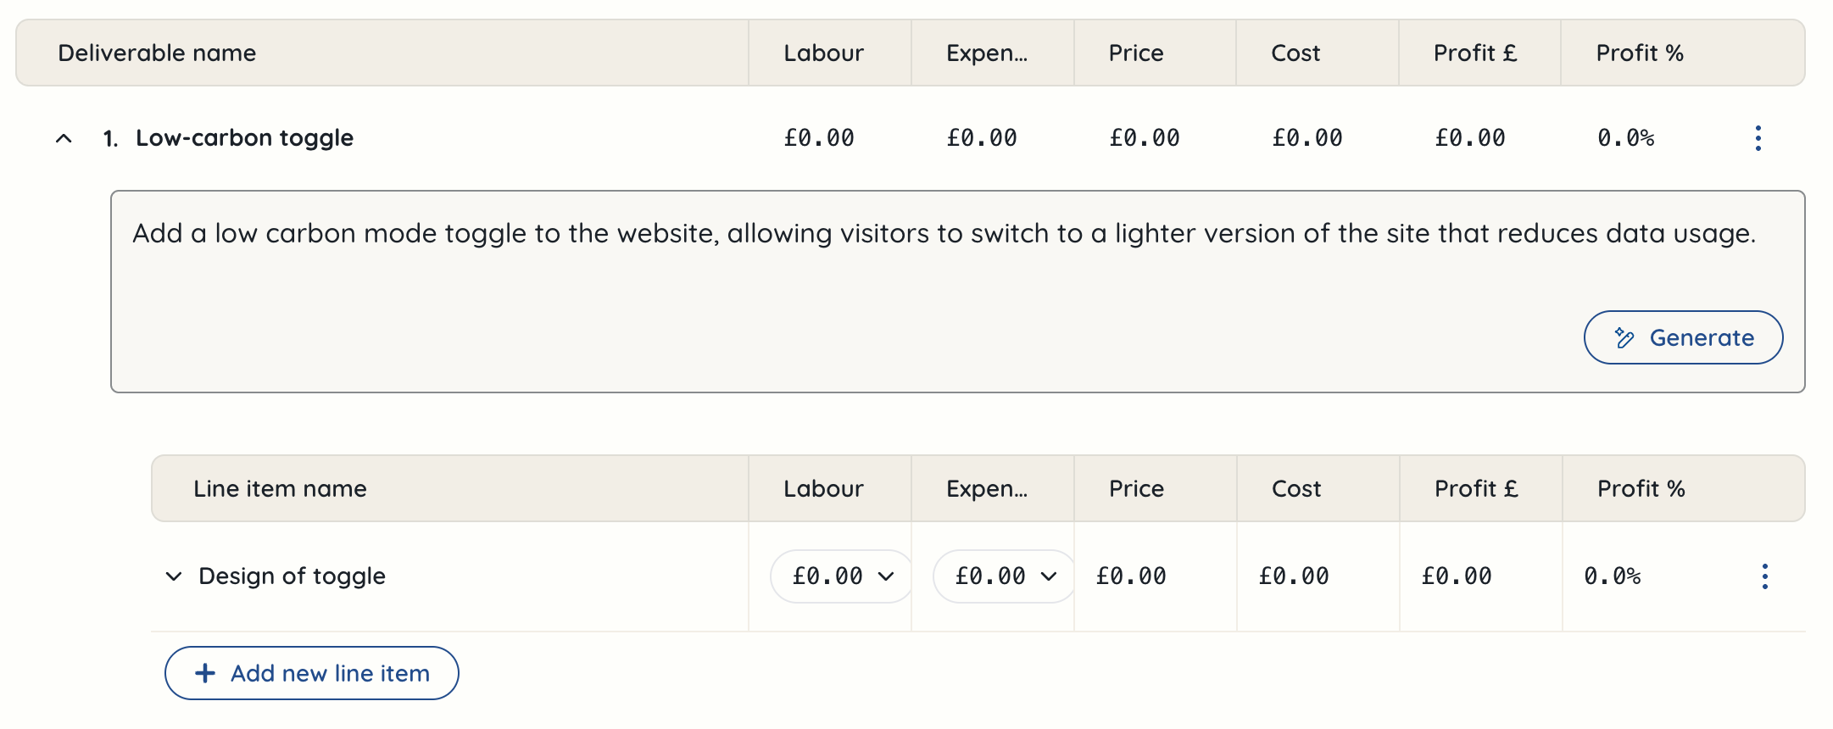Click the Deliverable name column header
Image resolution: width=1833 pixels, height=729 pixels.
[x=157, y=53]
